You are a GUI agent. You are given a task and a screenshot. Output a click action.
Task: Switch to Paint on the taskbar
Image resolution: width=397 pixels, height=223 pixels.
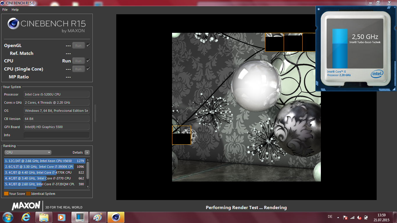coord(98,217)
